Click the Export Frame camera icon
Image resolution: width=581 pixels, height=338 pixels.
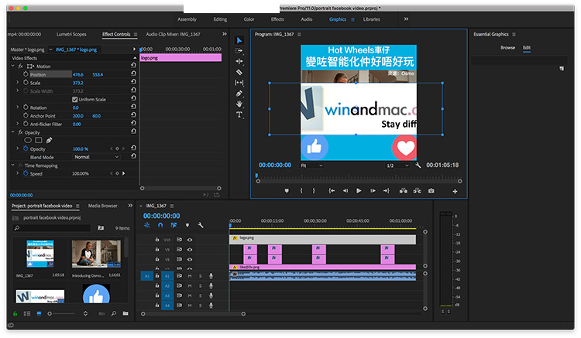pyautogui.click(x=431, y=190)
